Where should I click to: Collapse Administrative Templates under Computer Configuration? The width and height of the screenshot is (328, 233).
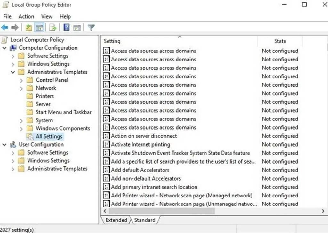13,72
